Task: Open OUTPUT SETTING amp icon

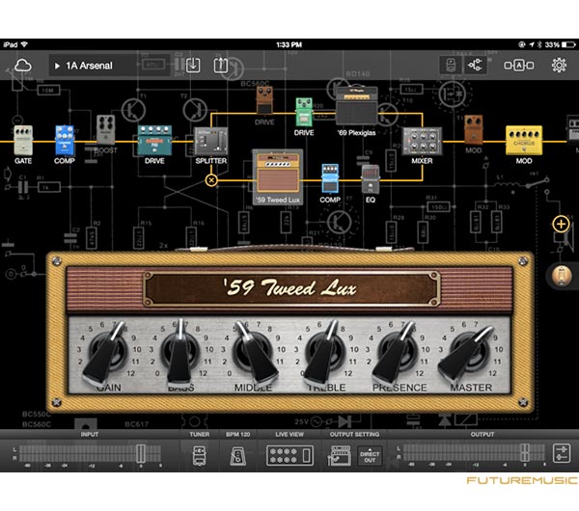Action: click(340, 456)
